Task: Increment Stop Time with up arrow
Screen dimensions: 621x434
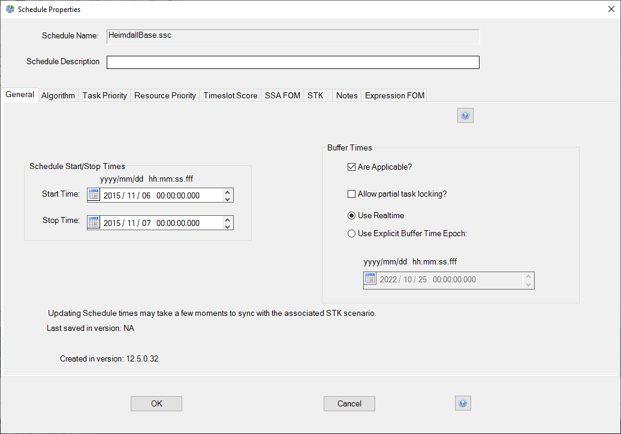Action: [227, 219]
